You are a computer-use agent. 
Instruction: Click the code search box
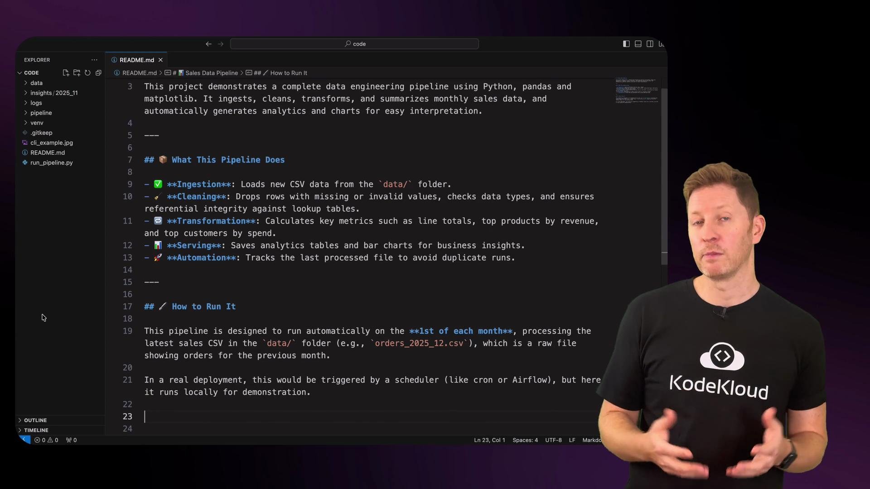pyautogui.click(x=354, y=44)
